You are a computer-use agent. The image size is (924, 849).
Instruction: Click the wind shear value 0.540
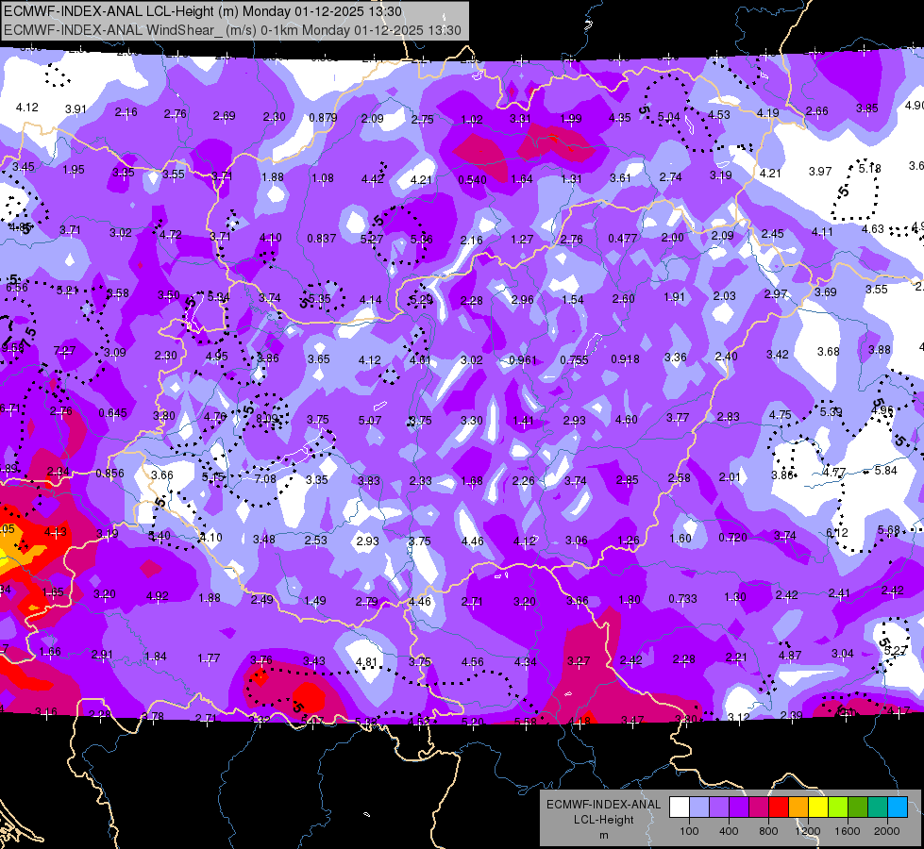(x=472, y=179)
